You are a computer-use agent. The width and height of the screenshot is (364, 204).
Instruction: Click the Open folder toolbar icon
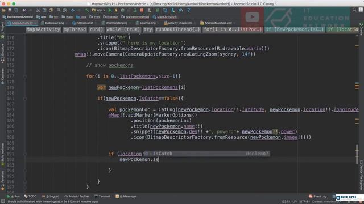point(3,10)
